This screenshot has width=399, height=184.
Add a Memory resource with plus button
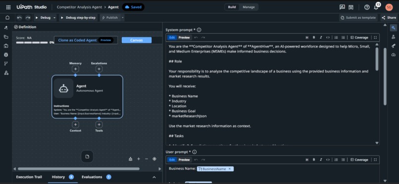[x=75, y=69]
